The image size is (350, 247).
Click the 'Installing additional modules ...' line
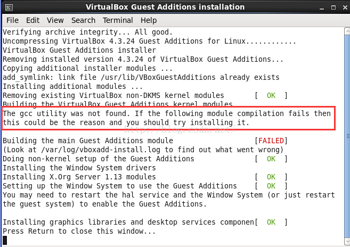[x=72, y=86]
